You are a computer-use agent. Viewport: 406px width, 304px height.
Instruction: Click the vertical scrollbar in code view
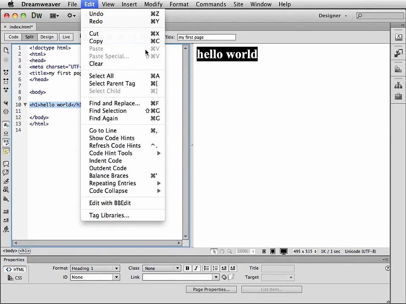pos(185,142)
